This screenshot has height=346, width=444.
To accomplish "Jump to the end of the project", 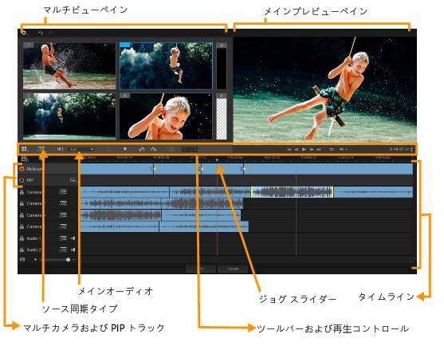I will click(319, 149).
